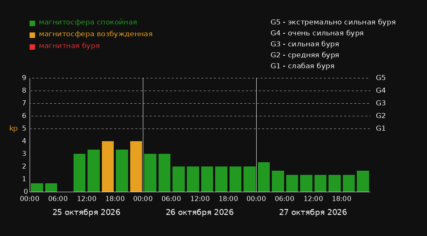Click the date label '27 октября 2026'
This screenshot has height=236, width=427.
pos(313,212)
